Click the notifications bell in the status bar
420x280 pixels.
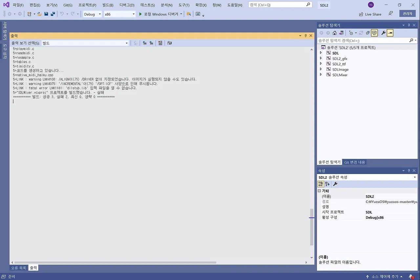[x=411, y=276]
